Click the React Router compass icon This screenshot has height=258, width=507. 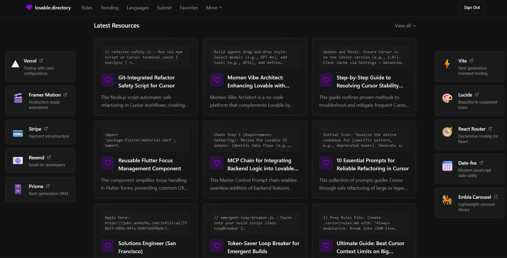[447, 132]
